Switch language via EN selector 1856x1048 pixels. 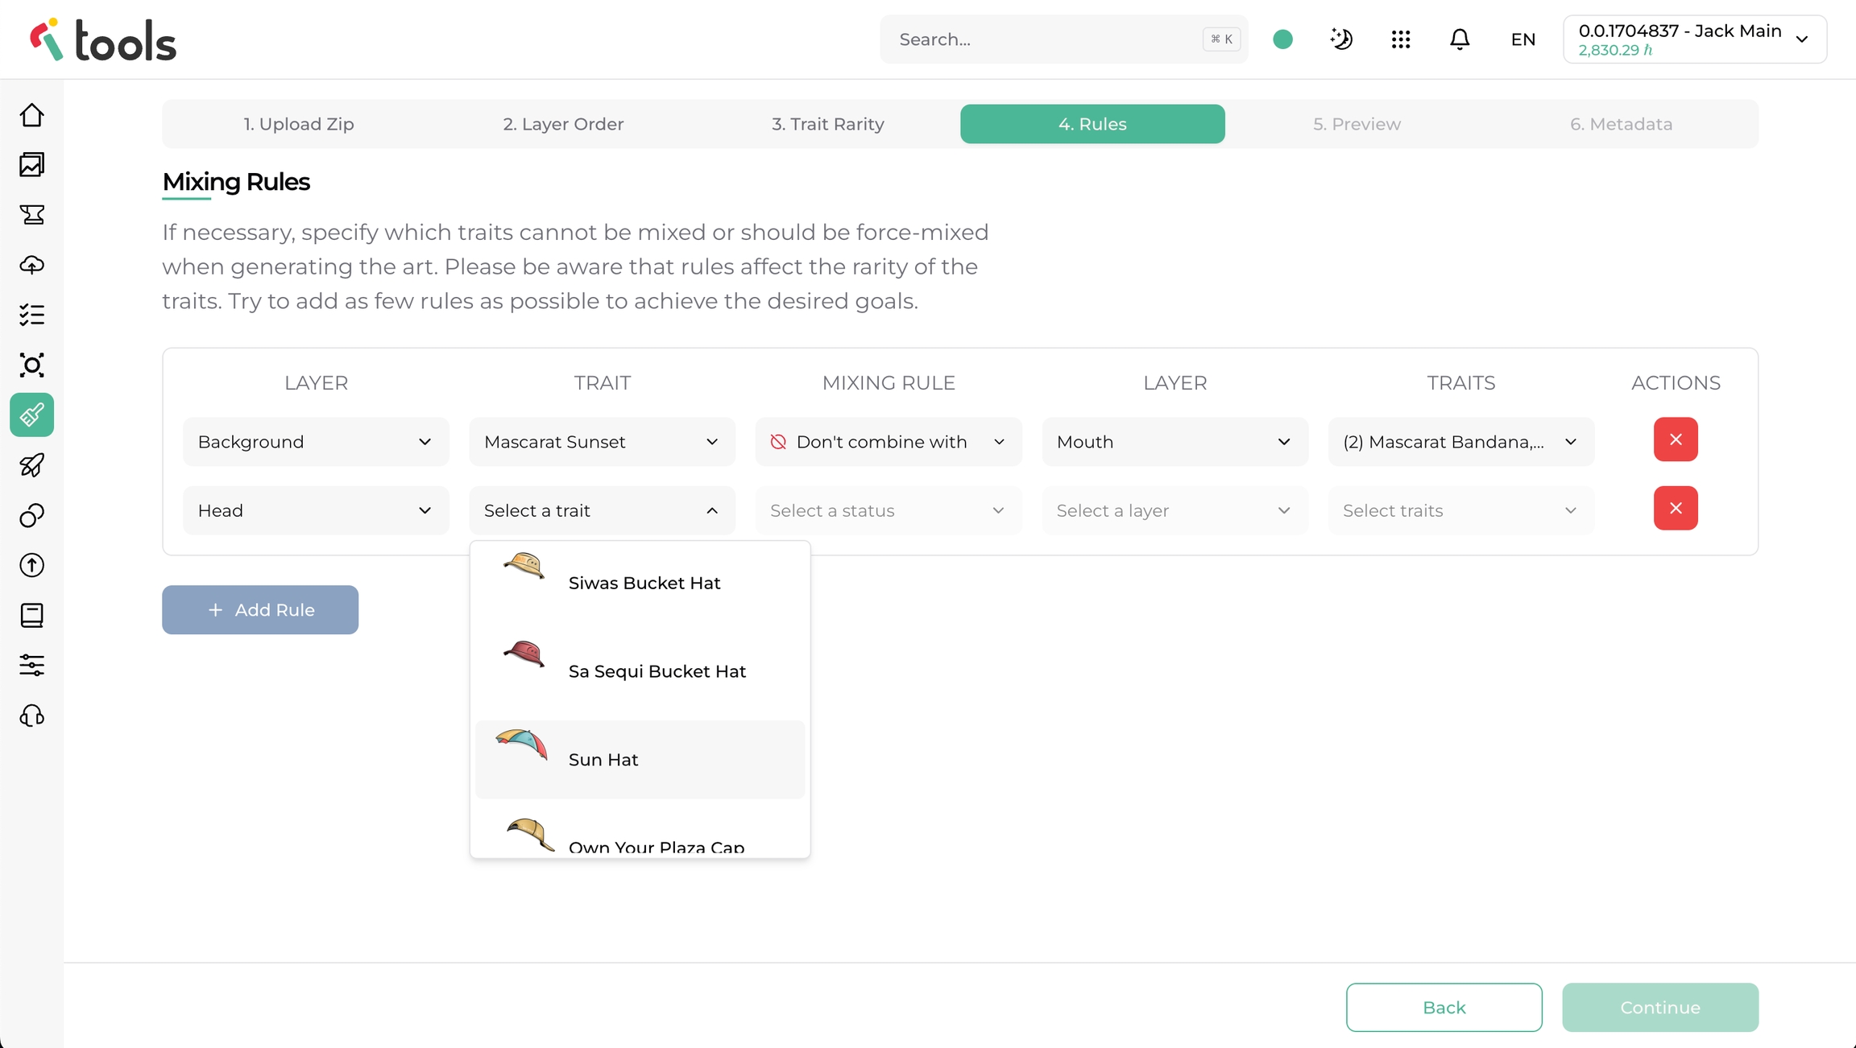point(1522,39)
